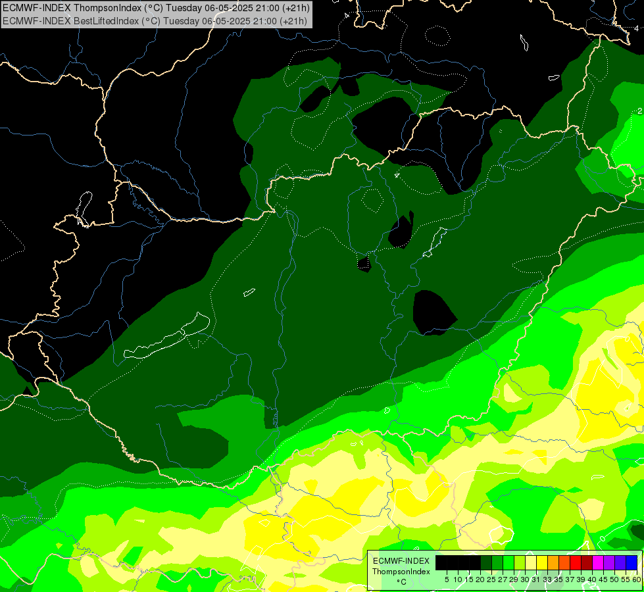Screen dimensions: 644x592
Task: Click the dark green 20-25 legend swatch
Action: (x=486, y=562)
